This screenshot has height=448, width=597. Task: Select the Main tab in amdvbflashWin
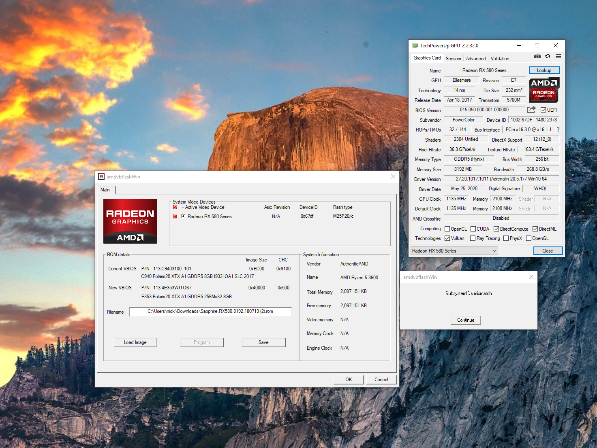pyautogui.click(x=105, y=190)
